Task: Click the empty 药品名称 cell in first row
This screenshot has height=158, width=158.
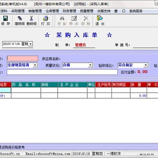Action: tap(26, 90)
